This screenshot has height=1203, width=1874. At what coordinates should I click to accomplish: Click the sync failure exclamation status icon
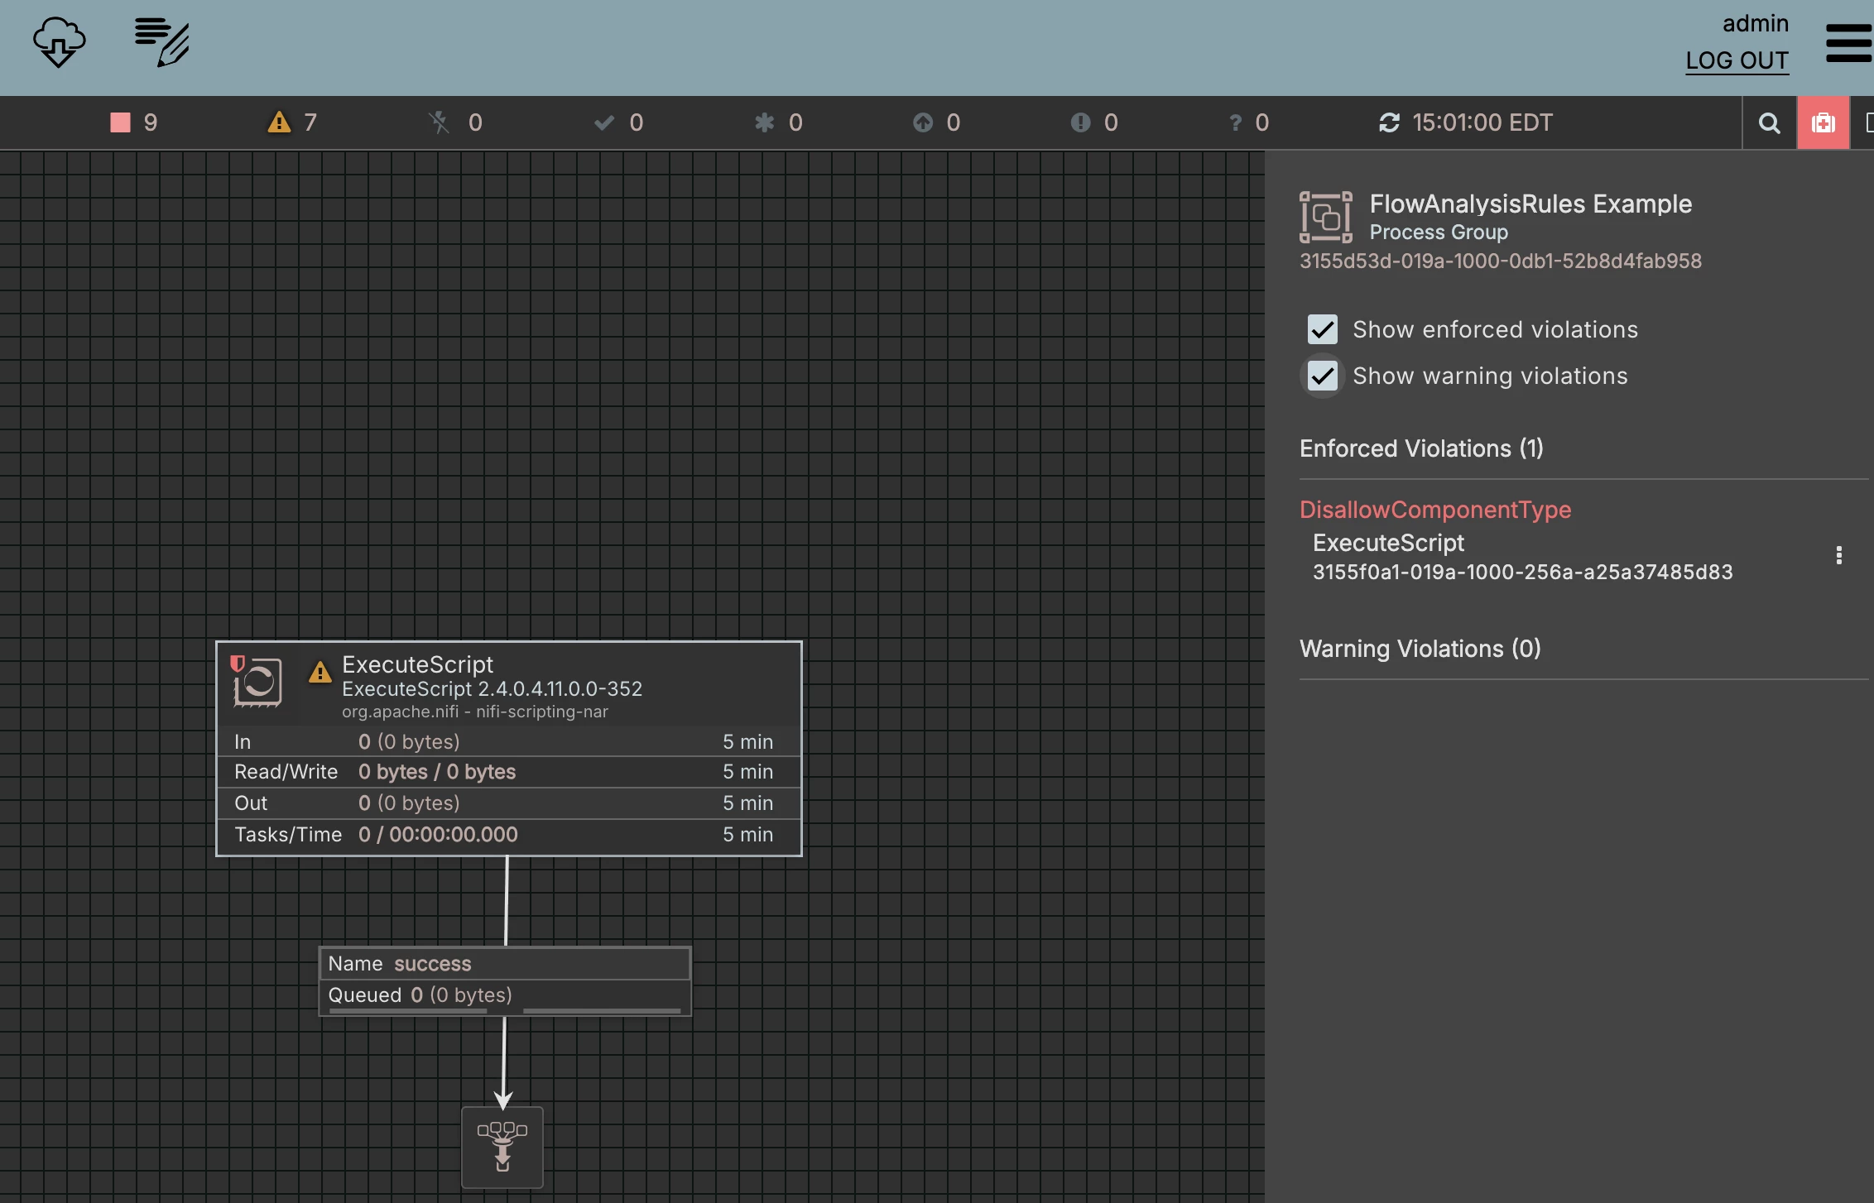[x=1080, y=122]
